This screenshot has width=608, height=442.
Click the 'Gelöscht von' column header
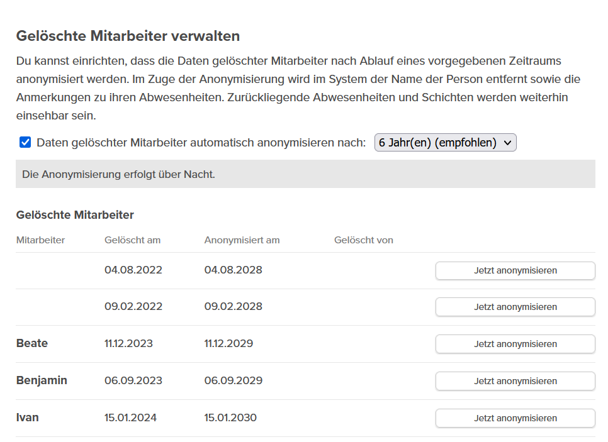coord(363,240)
